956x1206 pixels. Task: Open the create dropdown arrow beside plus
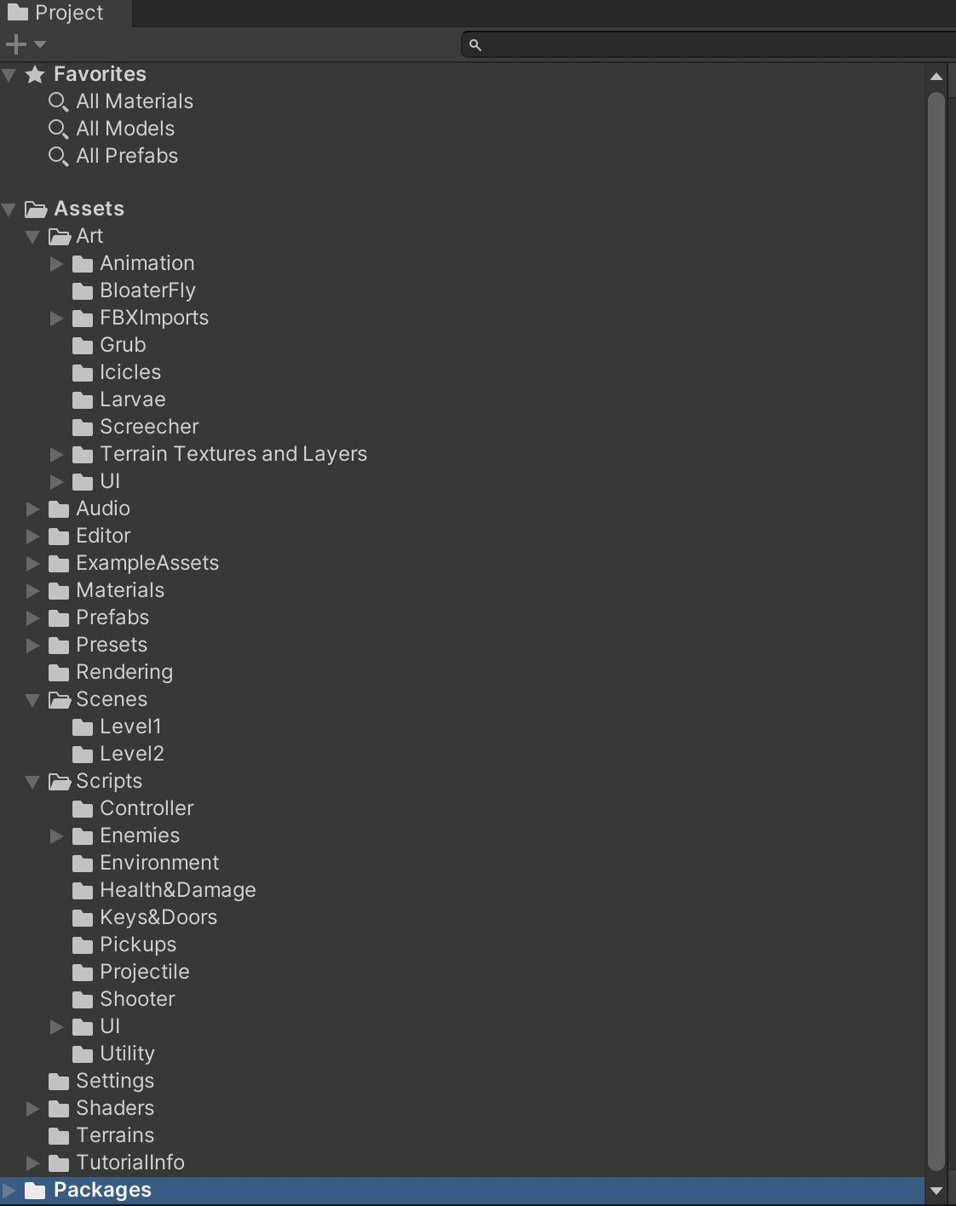[x=40, y=44]
